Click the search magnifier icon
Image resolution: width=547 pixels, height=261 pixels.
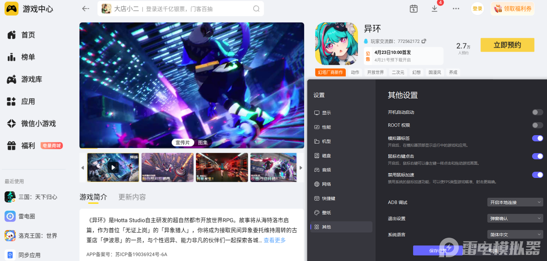(256, 9)
